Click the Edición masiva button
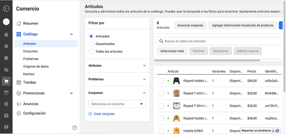 [x=248, y=51]
